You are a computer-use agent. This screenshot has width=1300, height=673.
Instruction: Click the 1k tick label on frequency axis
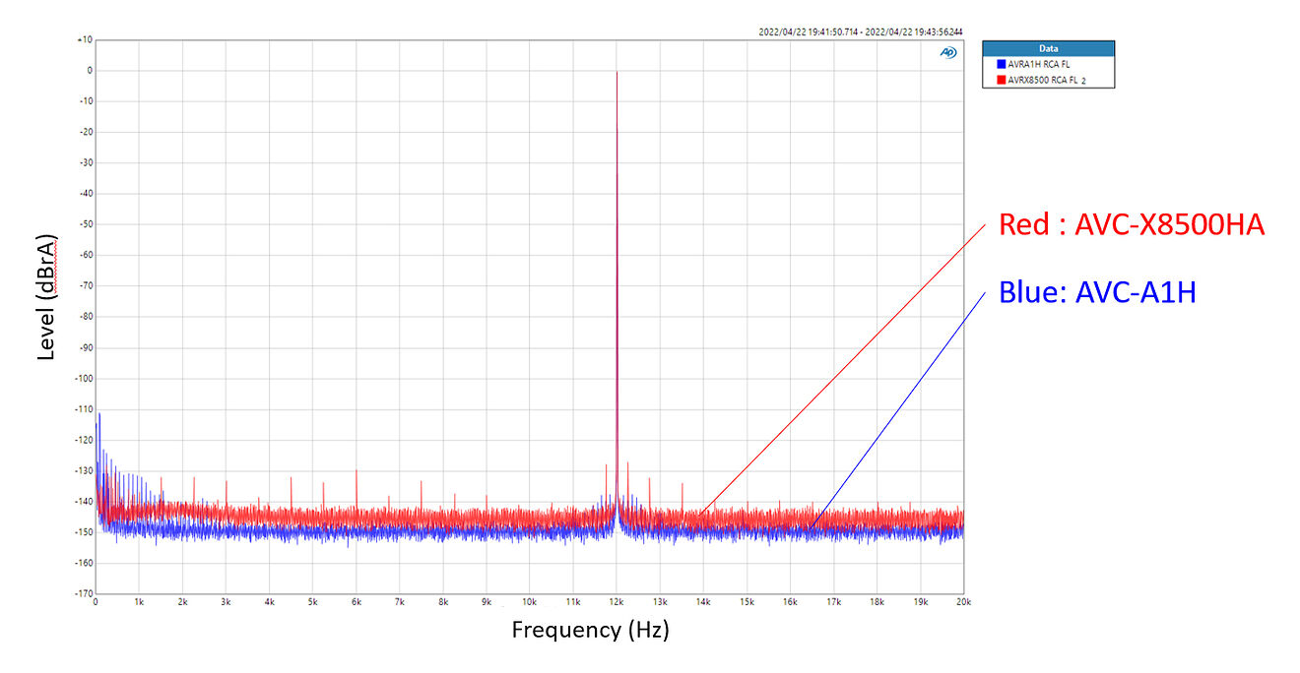pos(139,601)
